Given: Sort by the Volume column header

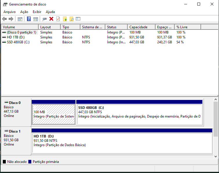Looking at the screenshot, I should coord(20,27).
